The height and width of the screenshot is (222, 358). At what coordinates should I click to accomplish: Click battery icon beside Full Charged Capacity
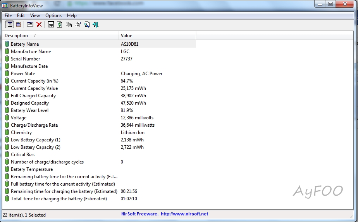coord(7,95)
